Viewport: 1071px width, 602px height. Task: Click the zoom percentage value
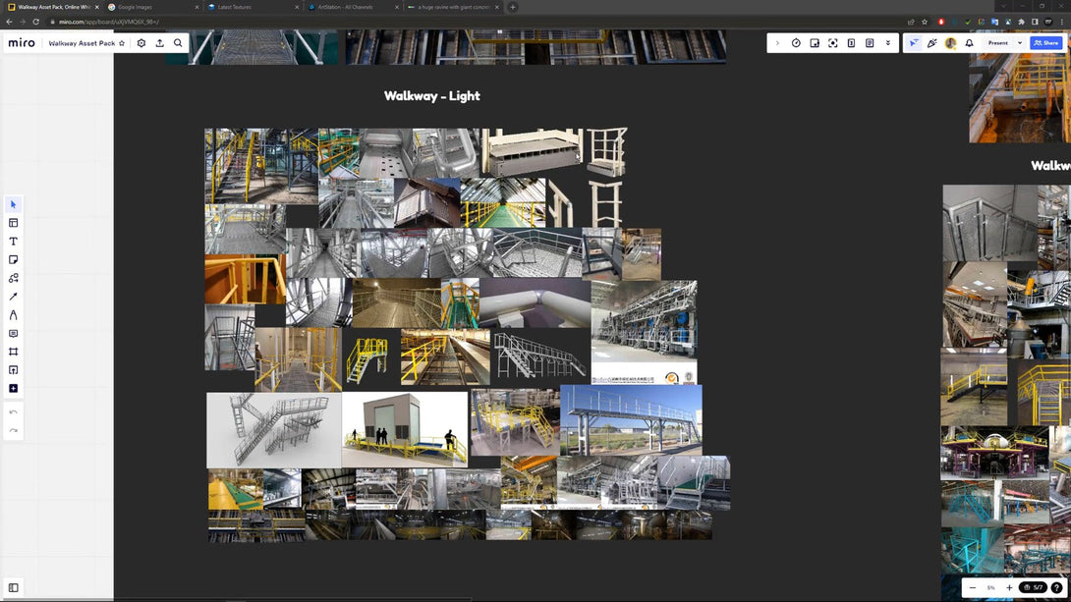(x=991, y=587)
